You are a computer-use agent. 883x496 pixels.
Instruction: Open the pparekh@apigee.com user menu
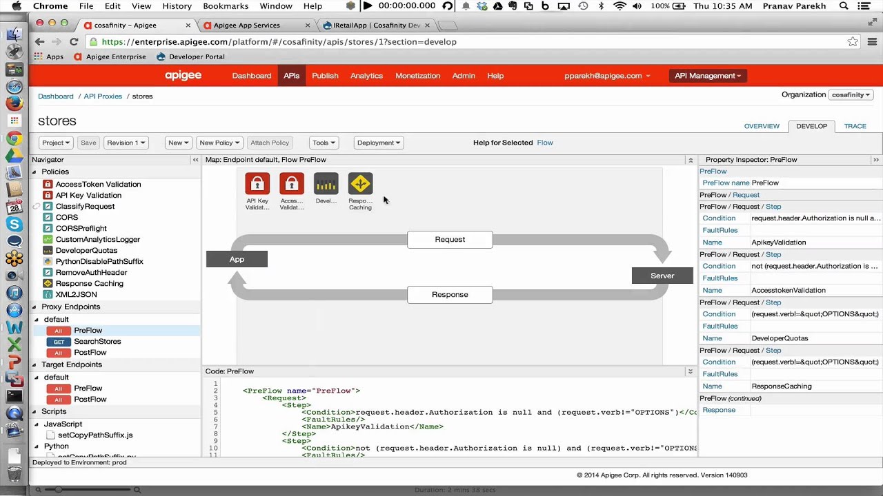pos(607,76)
